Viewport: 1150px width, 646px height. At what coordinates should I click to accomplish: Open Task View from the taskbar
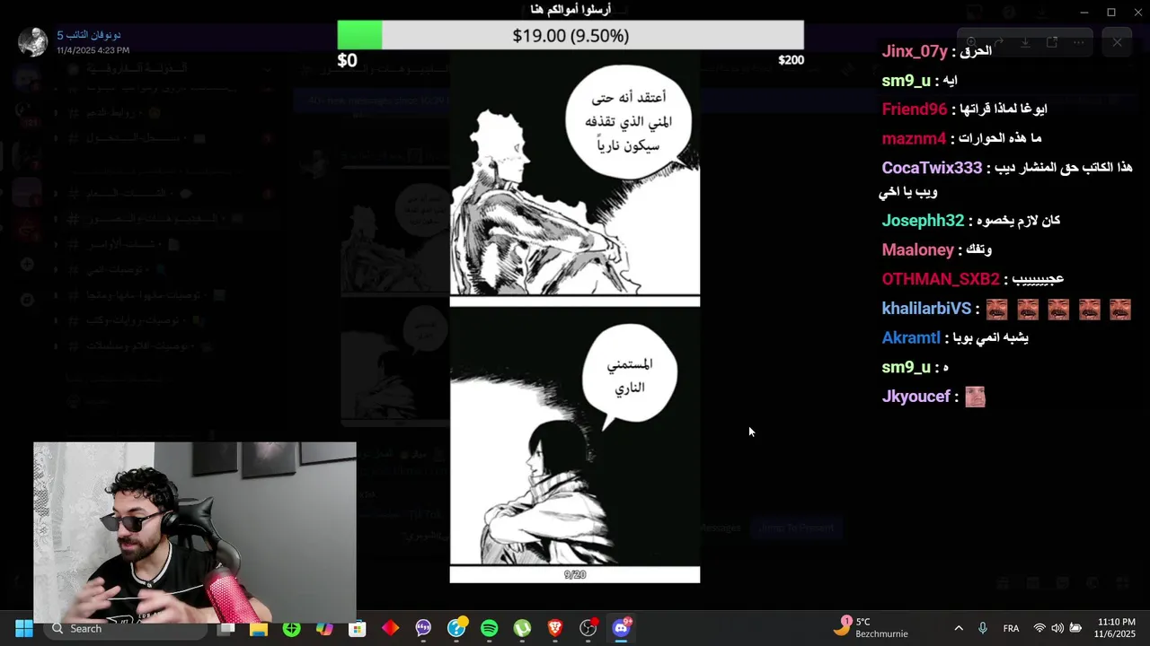tap(226, 628)
